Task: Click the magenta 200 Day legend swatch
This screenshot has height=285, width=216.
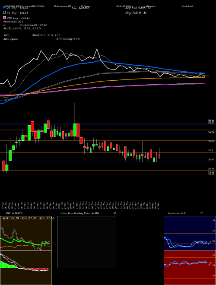Action: coord(5,17)
